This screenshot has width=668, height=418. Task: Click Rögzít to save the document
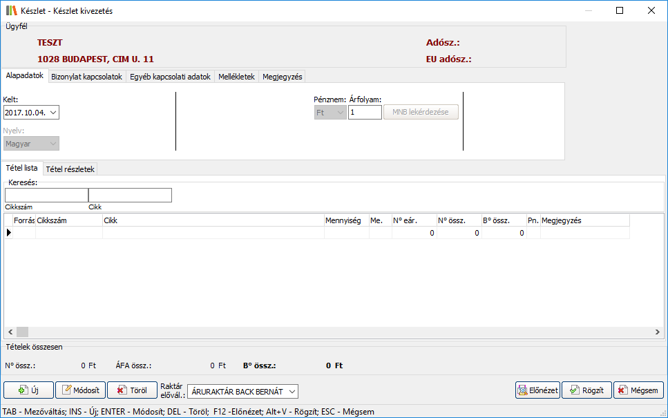point(586,390)
